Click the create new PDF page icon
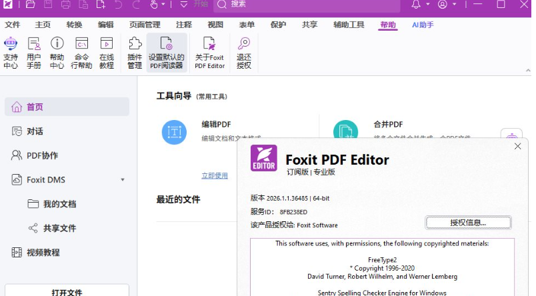 coord(101,5)
